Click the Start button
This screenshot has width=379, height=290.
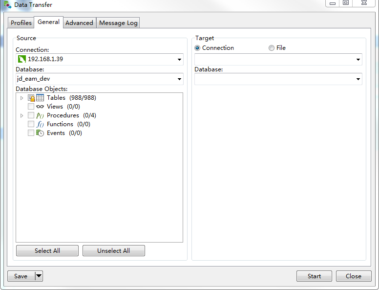pos(314,276)
